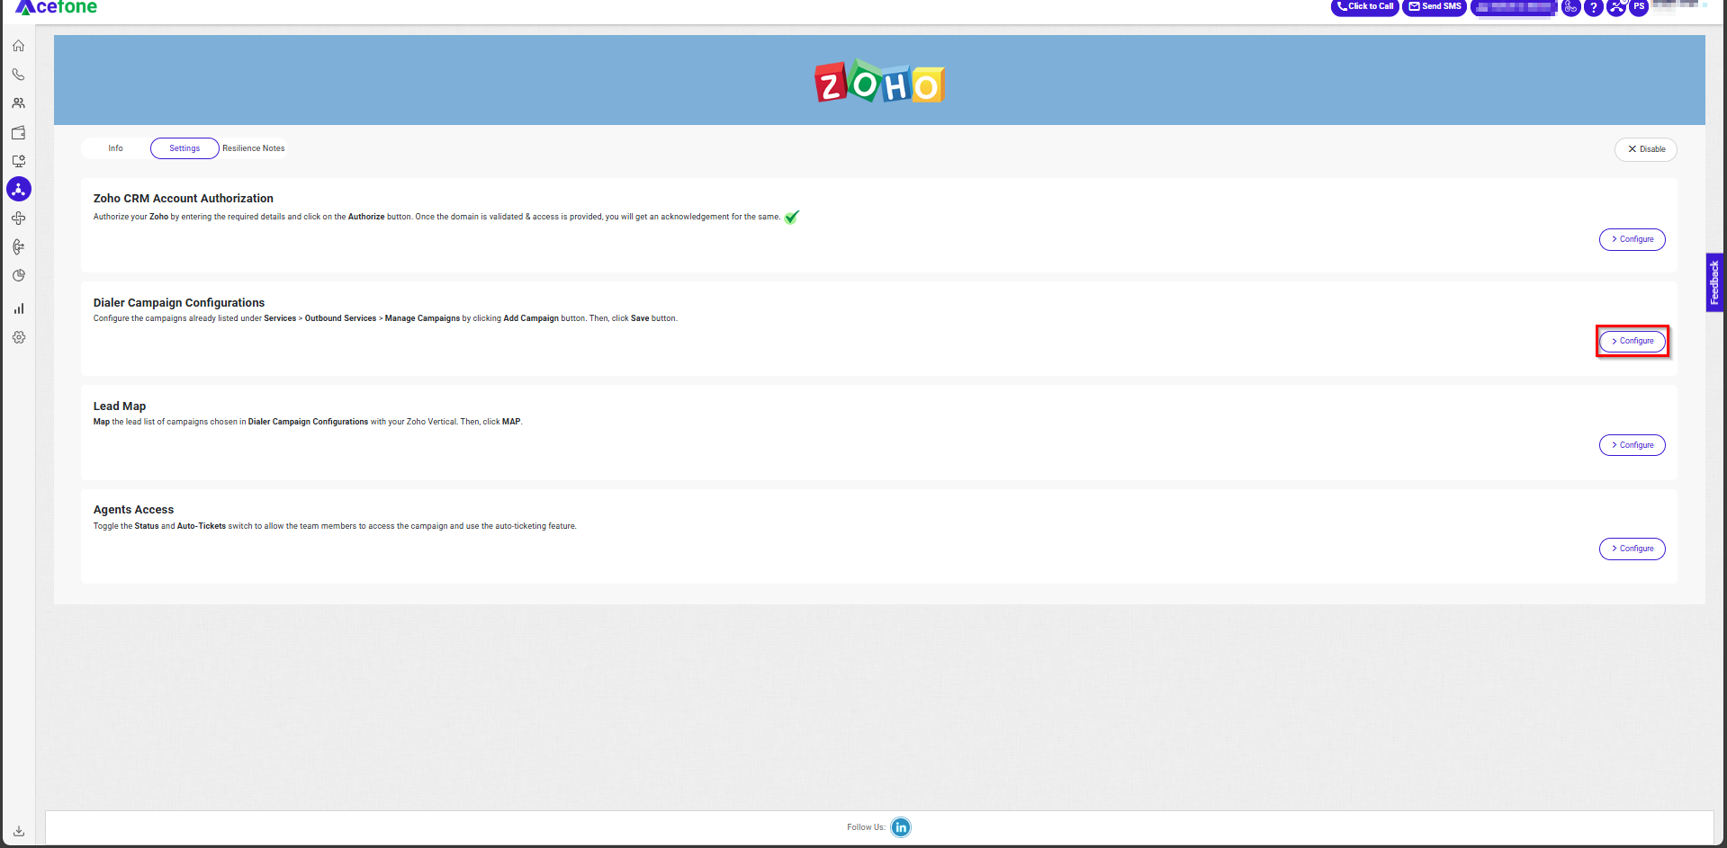Configure Dialer Campaign Configurations
This screenshot has height=848, width=1727.
[x=1632, y=341]
